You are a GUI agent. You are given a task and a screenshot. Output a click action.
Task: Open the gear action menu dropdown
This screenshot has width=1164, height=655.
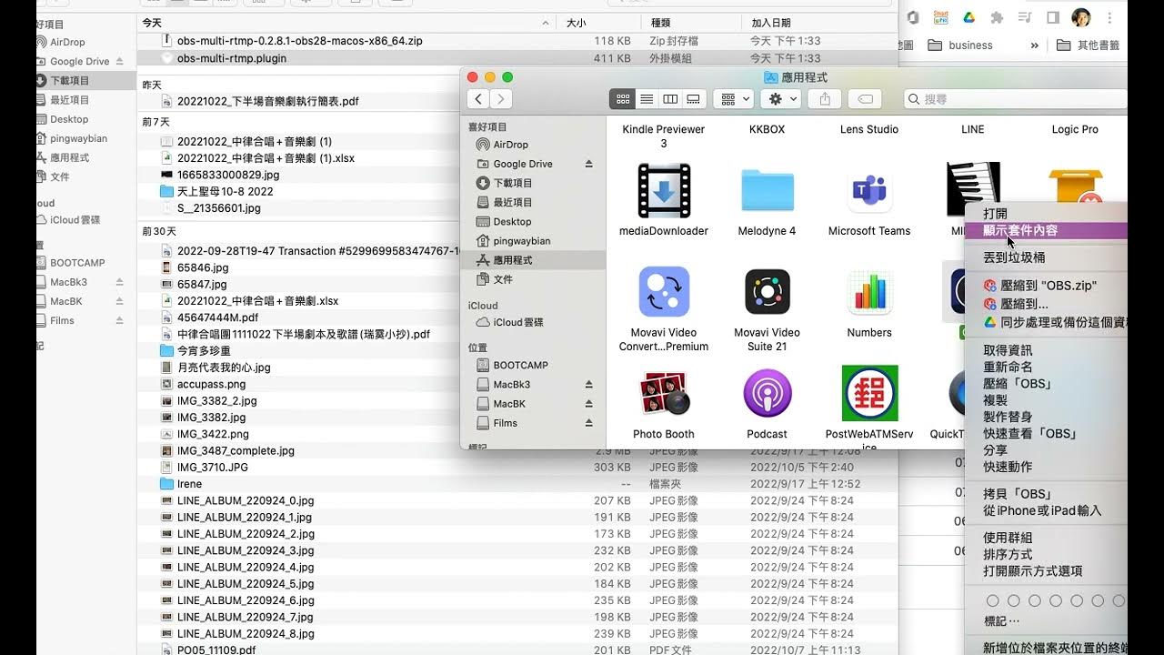pos(782,98)
